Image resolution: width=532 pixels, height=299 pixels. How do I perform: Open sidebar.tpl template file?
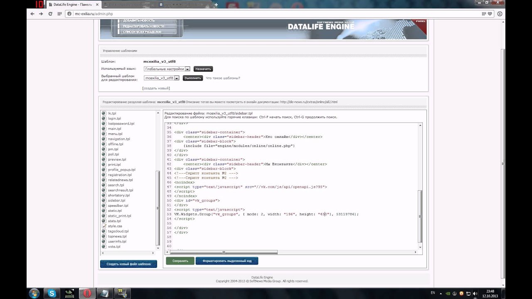116,200
